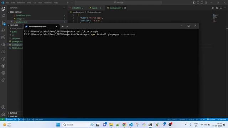Toggle bottom panel layout icon
228x128 pixels.
tap(198, 2)
